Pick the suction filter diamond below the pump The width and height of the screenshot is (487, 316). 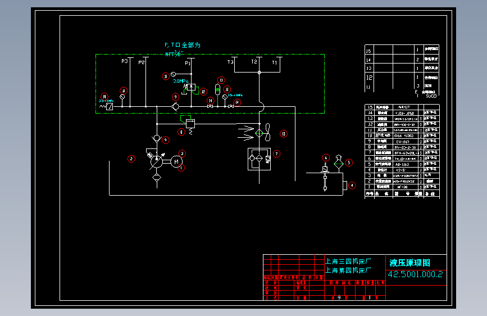click(x=157, y=178)
